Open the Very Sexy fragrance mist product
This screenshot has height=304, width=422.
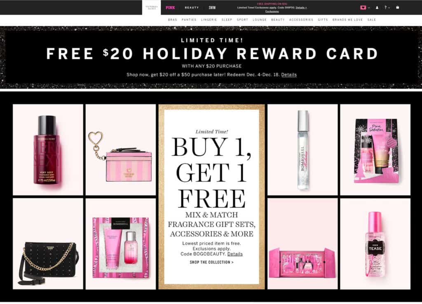pos(48,150)
